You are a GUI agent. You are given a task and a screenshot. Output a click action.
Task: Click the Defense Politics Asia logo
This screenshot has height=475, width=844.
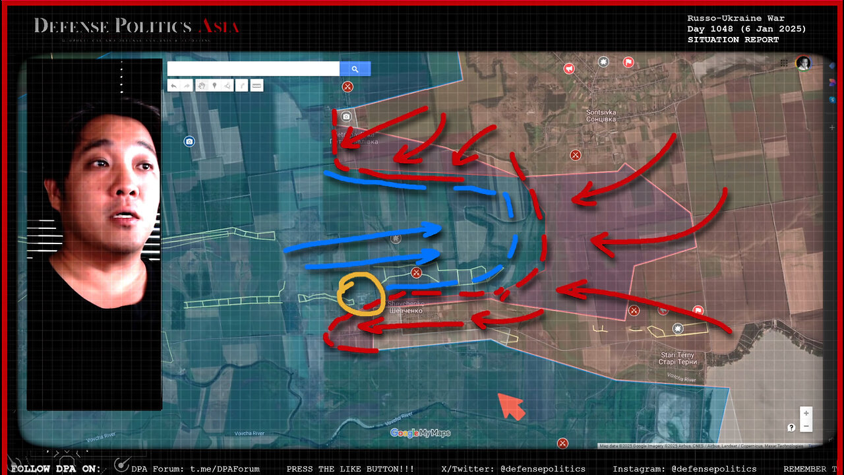coord(136,27)
